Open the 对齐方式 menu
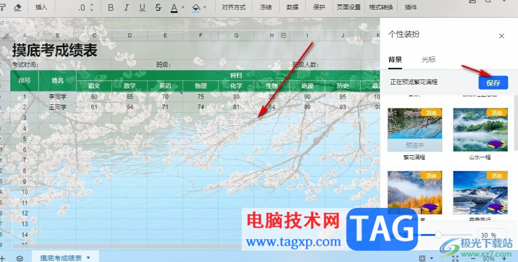Viewport: 518px width, 262px height. click(233, 7)
